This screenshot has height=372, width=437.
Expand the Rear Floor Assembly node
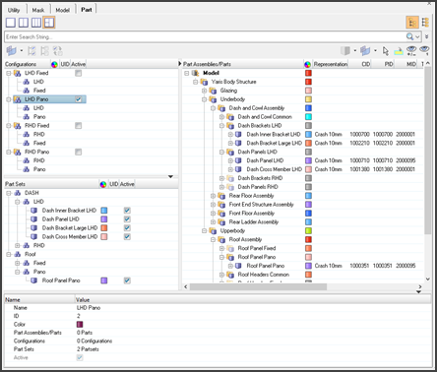[x=214, y=196]
